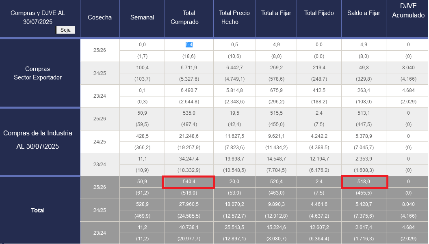The height and width of the screenshot is (244, 429).
Task: Click the 5.814,8 cell
Action: [234, 90]
